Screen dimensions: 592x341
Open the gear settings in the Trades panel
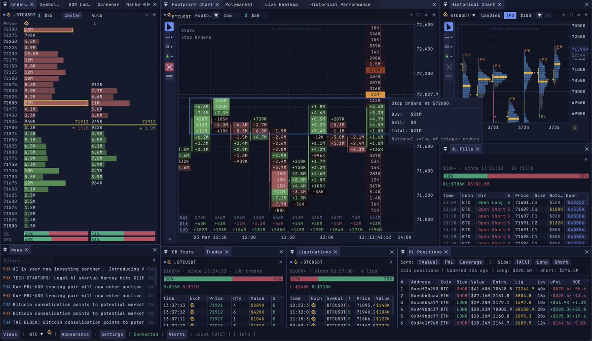[281, 262]
